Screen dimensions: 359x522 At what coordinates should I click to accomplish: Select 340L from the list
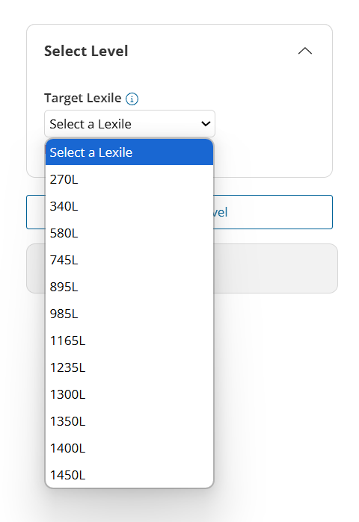tap(129, 206)
